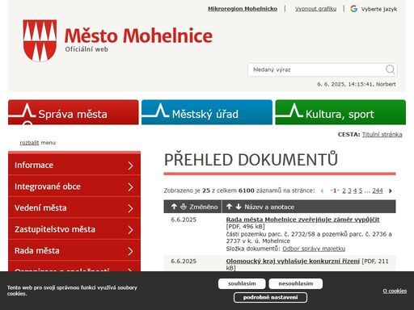Click the hledaný výraz search field
The image size is (414, 310).
point(317,69)
